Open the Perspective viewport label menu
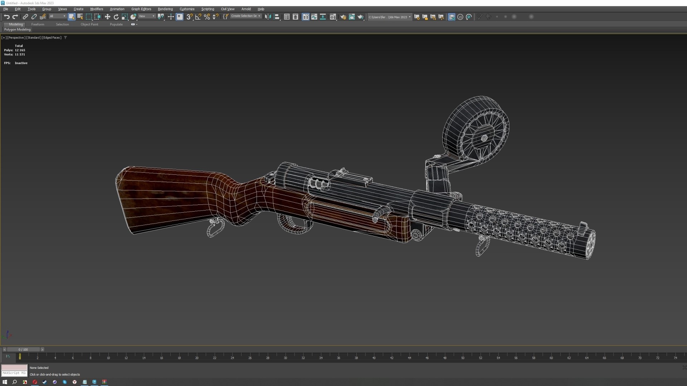This screenshot has width=687, height=386. (16, 37)
